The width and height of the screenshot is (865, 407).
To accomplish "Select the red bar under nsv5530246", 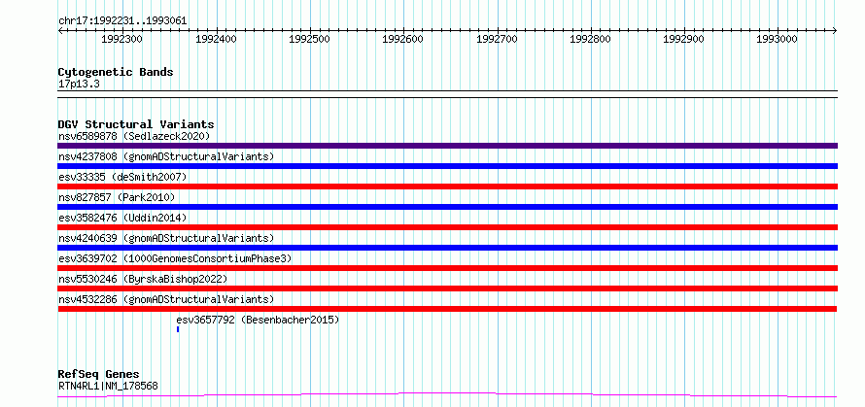I will tap(447, 288).
